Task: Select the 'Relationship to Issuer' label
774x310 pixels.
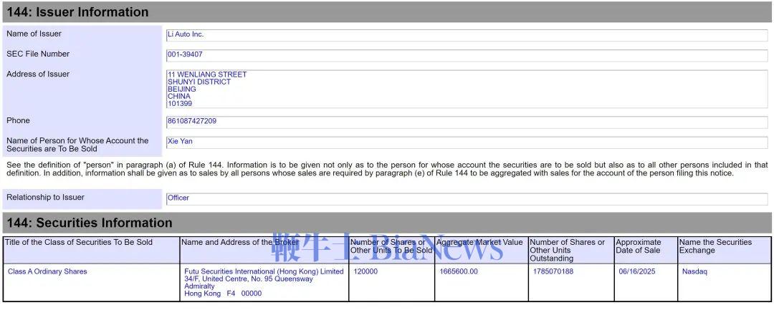Action: pyautogui.click(x=45, y=198)
